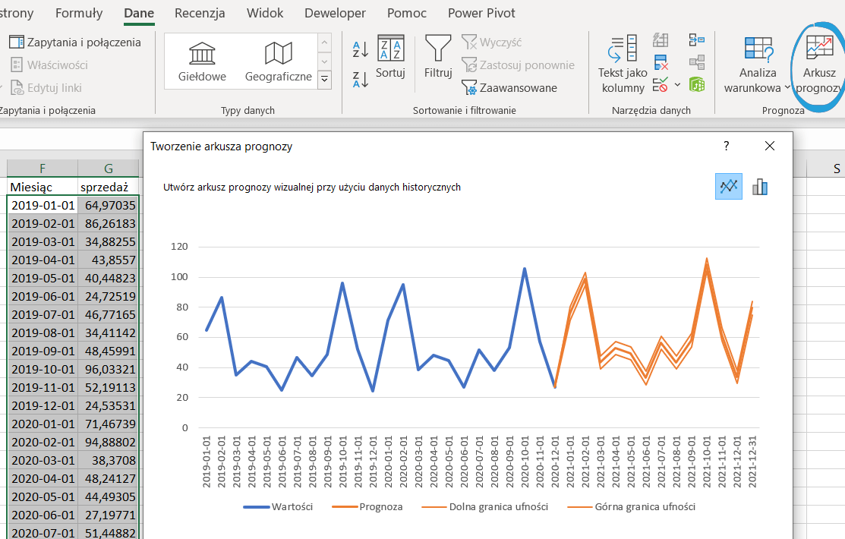Select cell F with 2019-01-01

click(x=43, y=205)
